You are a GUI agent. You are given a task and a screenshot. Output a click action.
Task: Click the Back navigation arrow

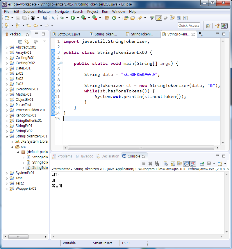pos(36,25)
